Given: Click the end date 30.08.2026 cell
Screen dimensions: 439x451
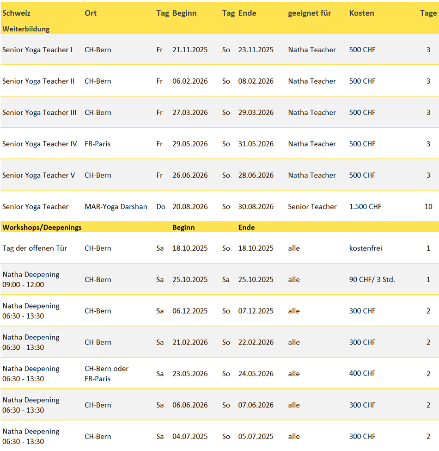Looking at the screenshot, I should click(x=256, y=207).
